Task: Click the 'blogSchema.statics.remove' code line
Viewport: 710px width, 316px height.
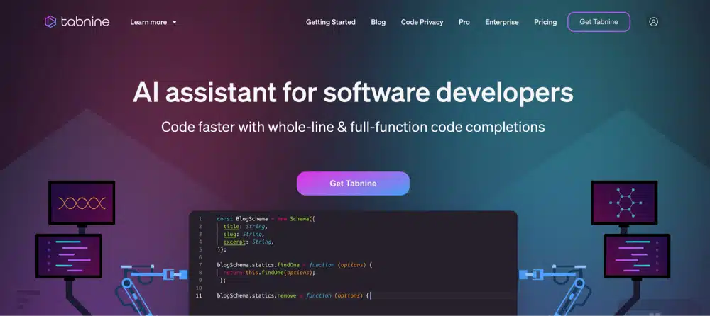Action: pyautogui.click(x=293, y=295)
